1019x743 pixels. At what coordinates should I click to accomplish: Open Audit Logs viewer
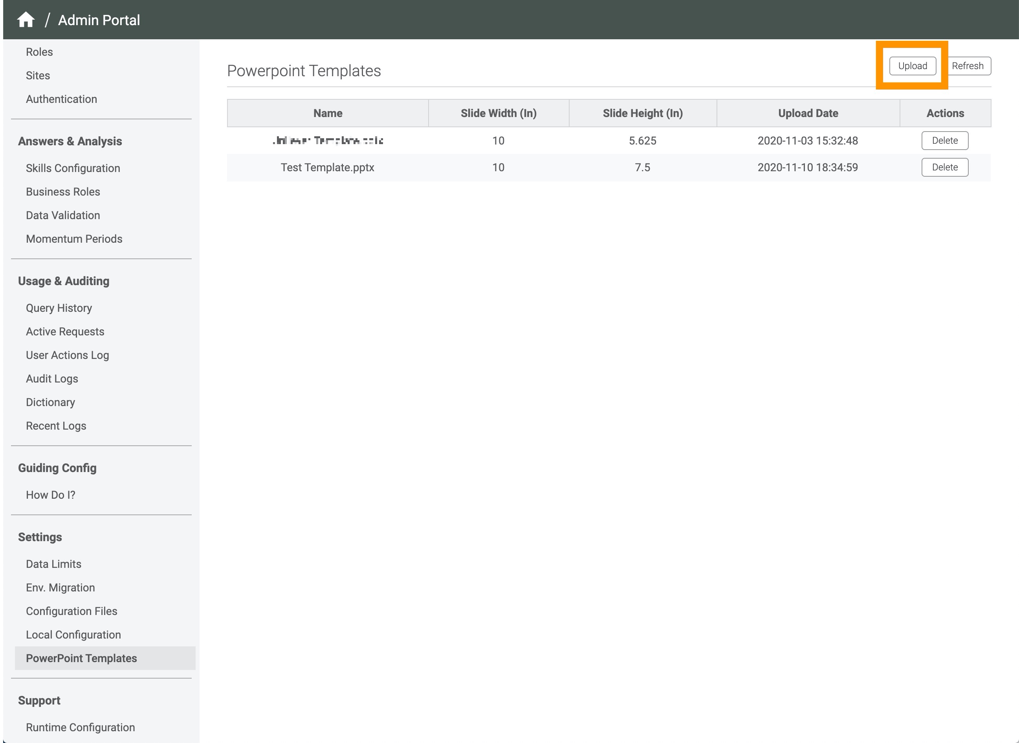click(x=52, y=378)
